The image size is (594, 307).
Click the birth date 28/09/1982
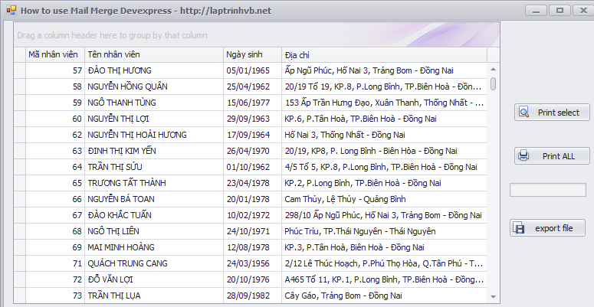point(253,296)
